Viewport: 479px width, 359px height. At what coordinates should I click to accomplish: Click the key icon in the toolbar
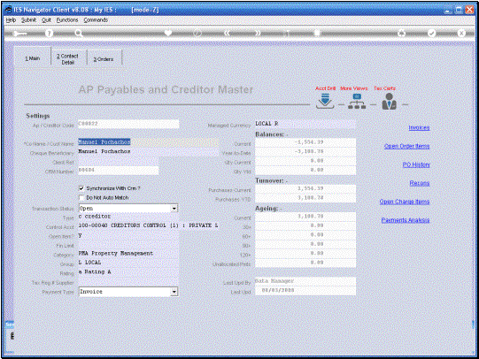[x=20, y=34]
